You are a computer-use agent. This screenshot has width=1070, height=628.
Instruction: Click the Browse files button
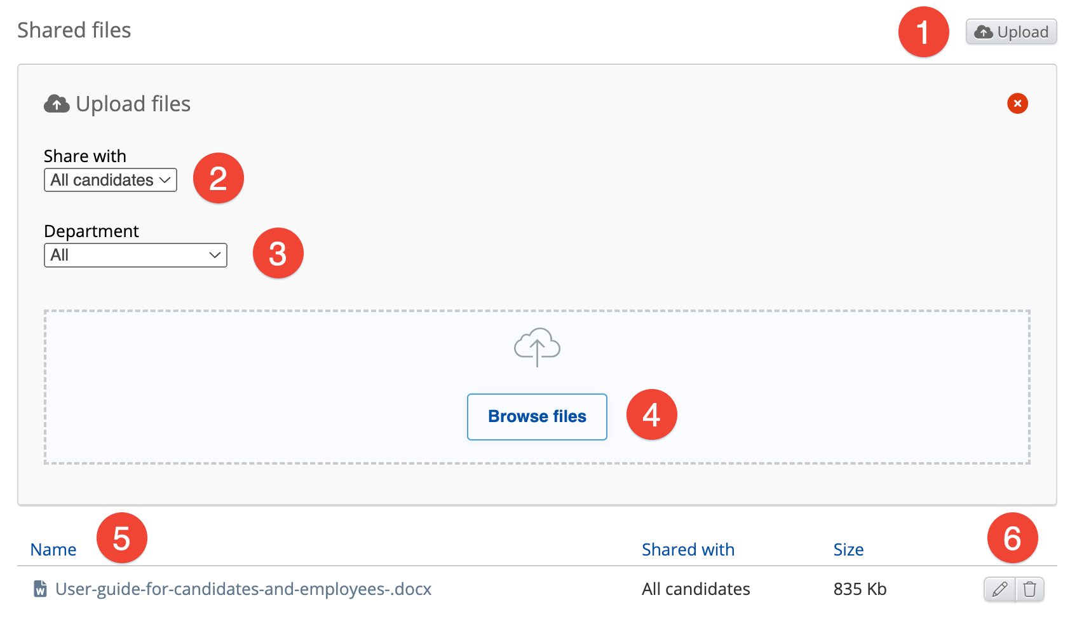click(537, 417)
